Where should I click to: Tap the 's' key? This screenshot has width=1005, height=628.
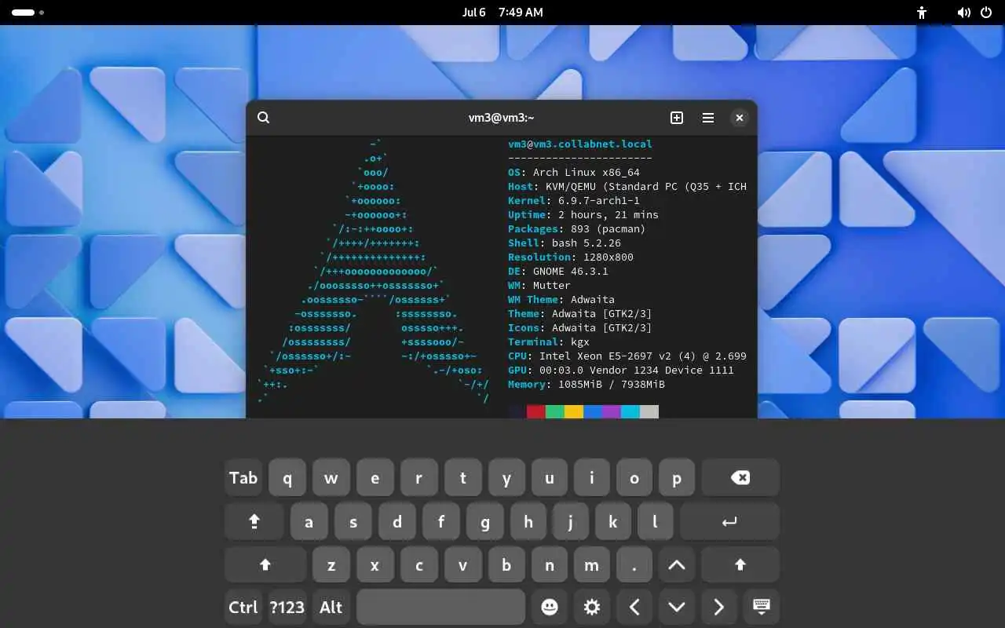click(x=353, y=521)
